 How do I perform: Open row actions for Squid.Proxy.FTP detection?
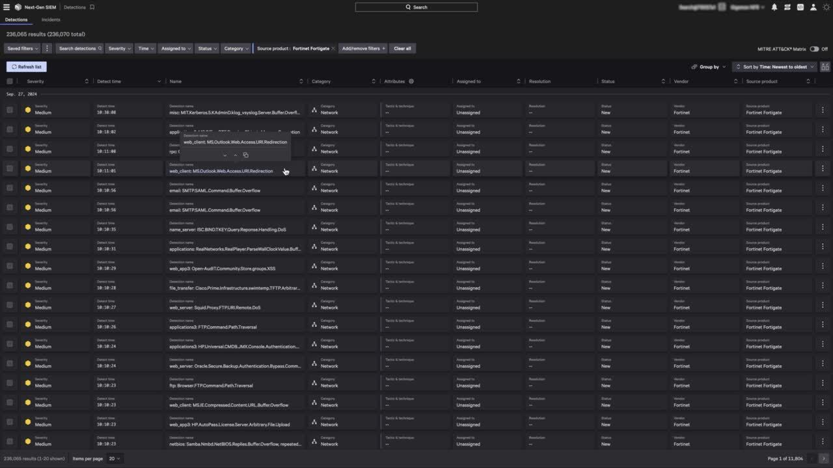[823, 305]
